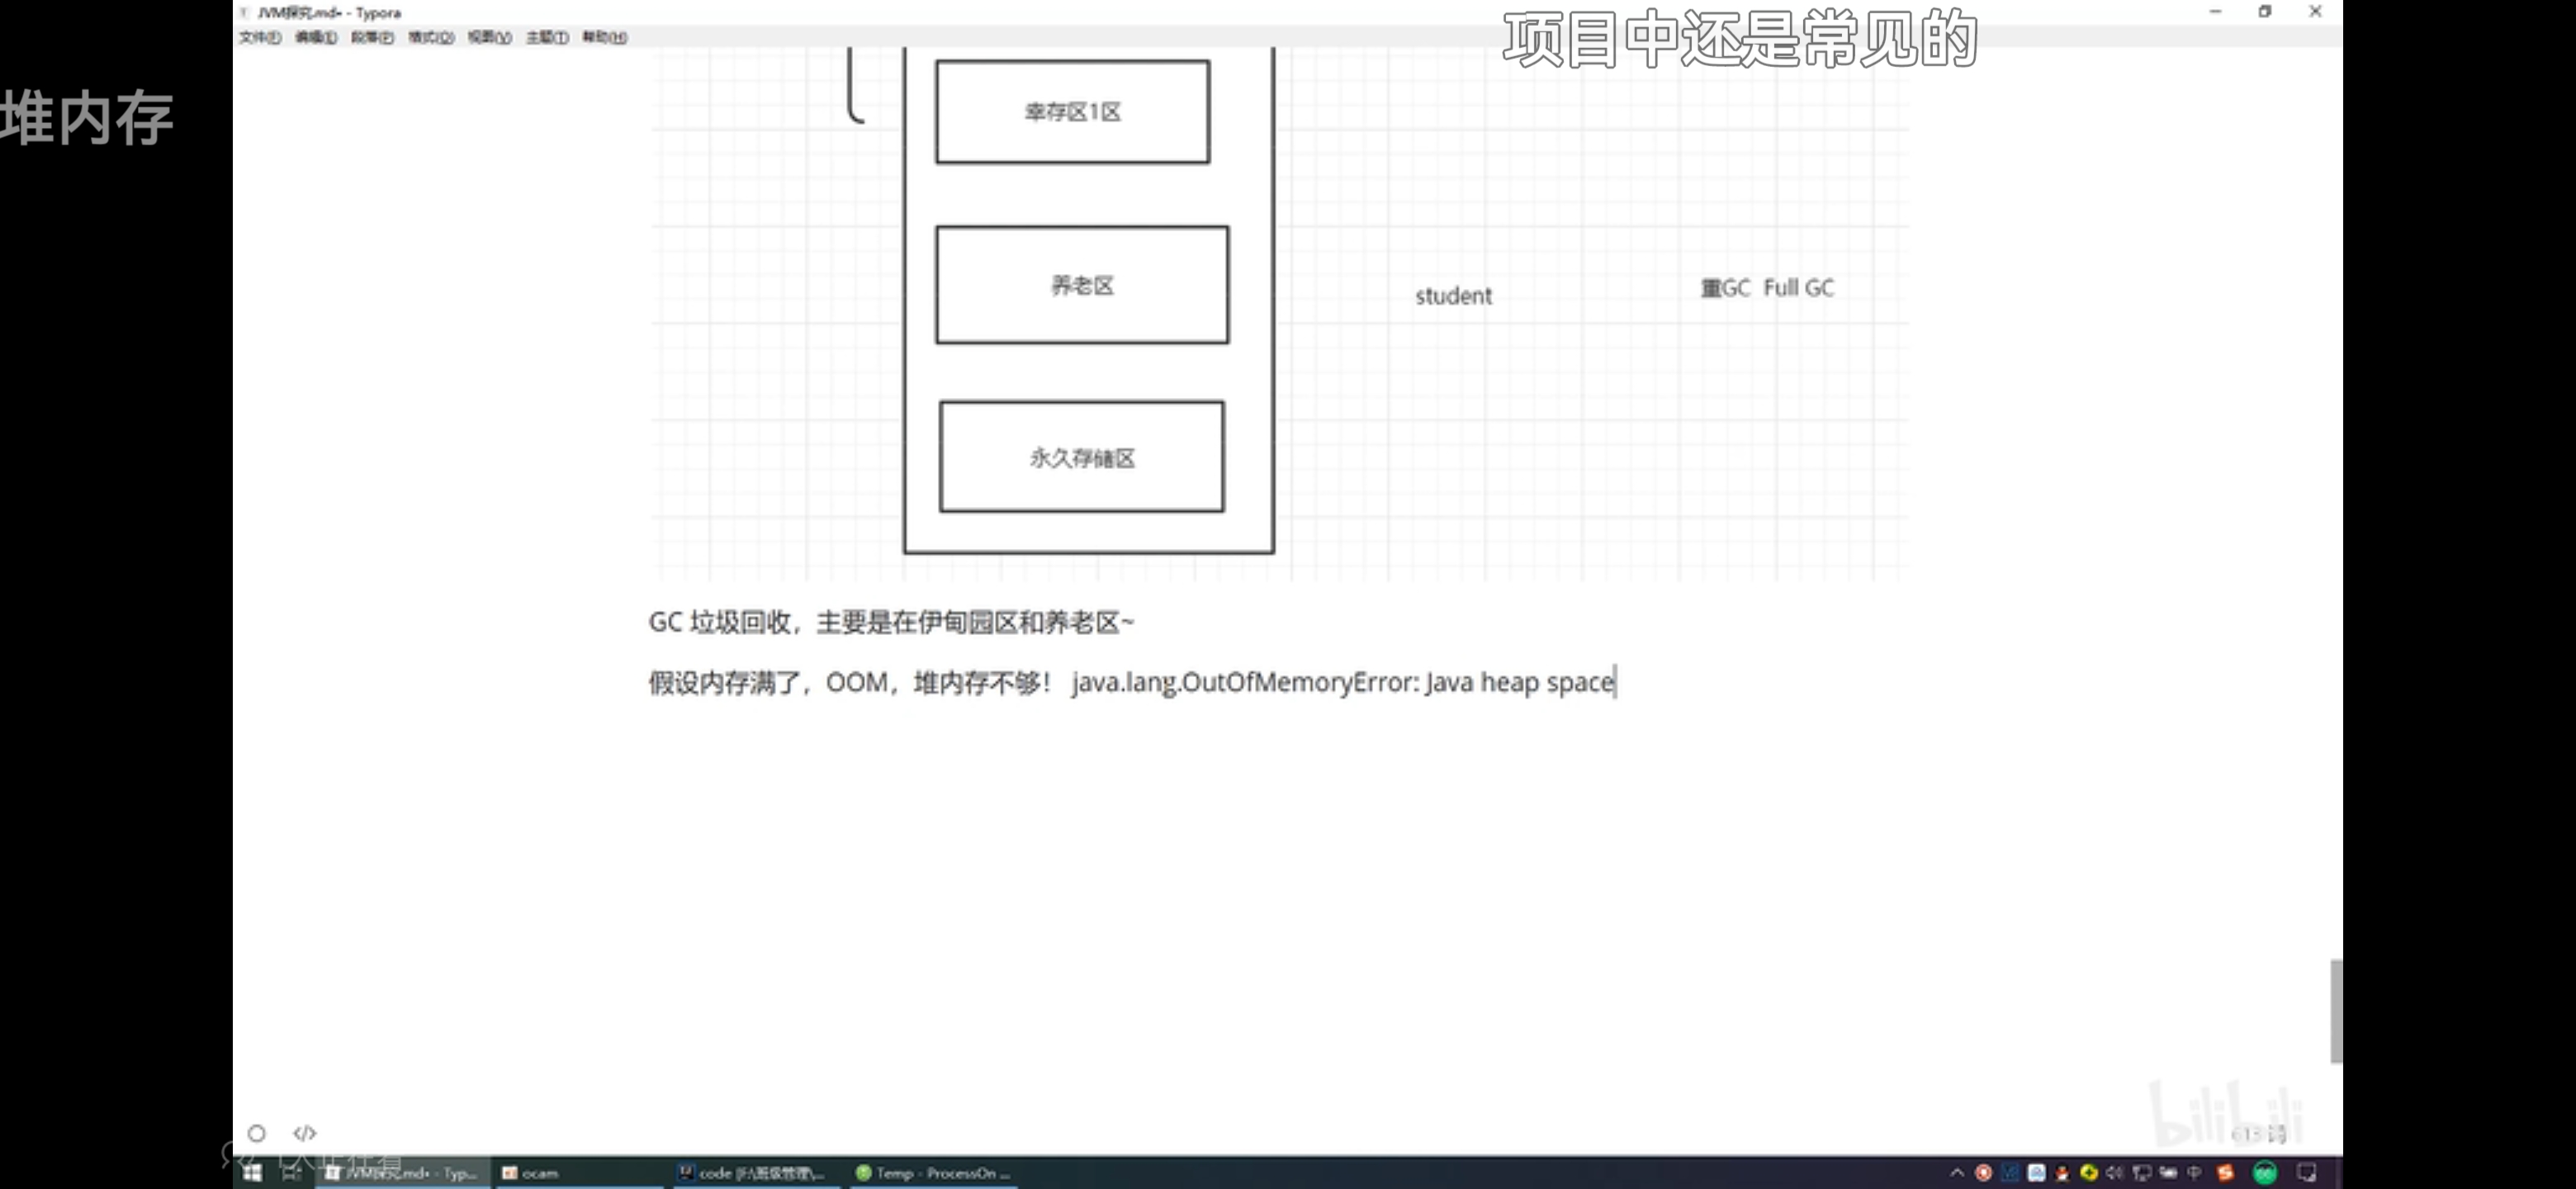Open the 段落 (Paragraph) menu
The height and width of the screenshot is (1189, 2576).
[x=372, y=37]
